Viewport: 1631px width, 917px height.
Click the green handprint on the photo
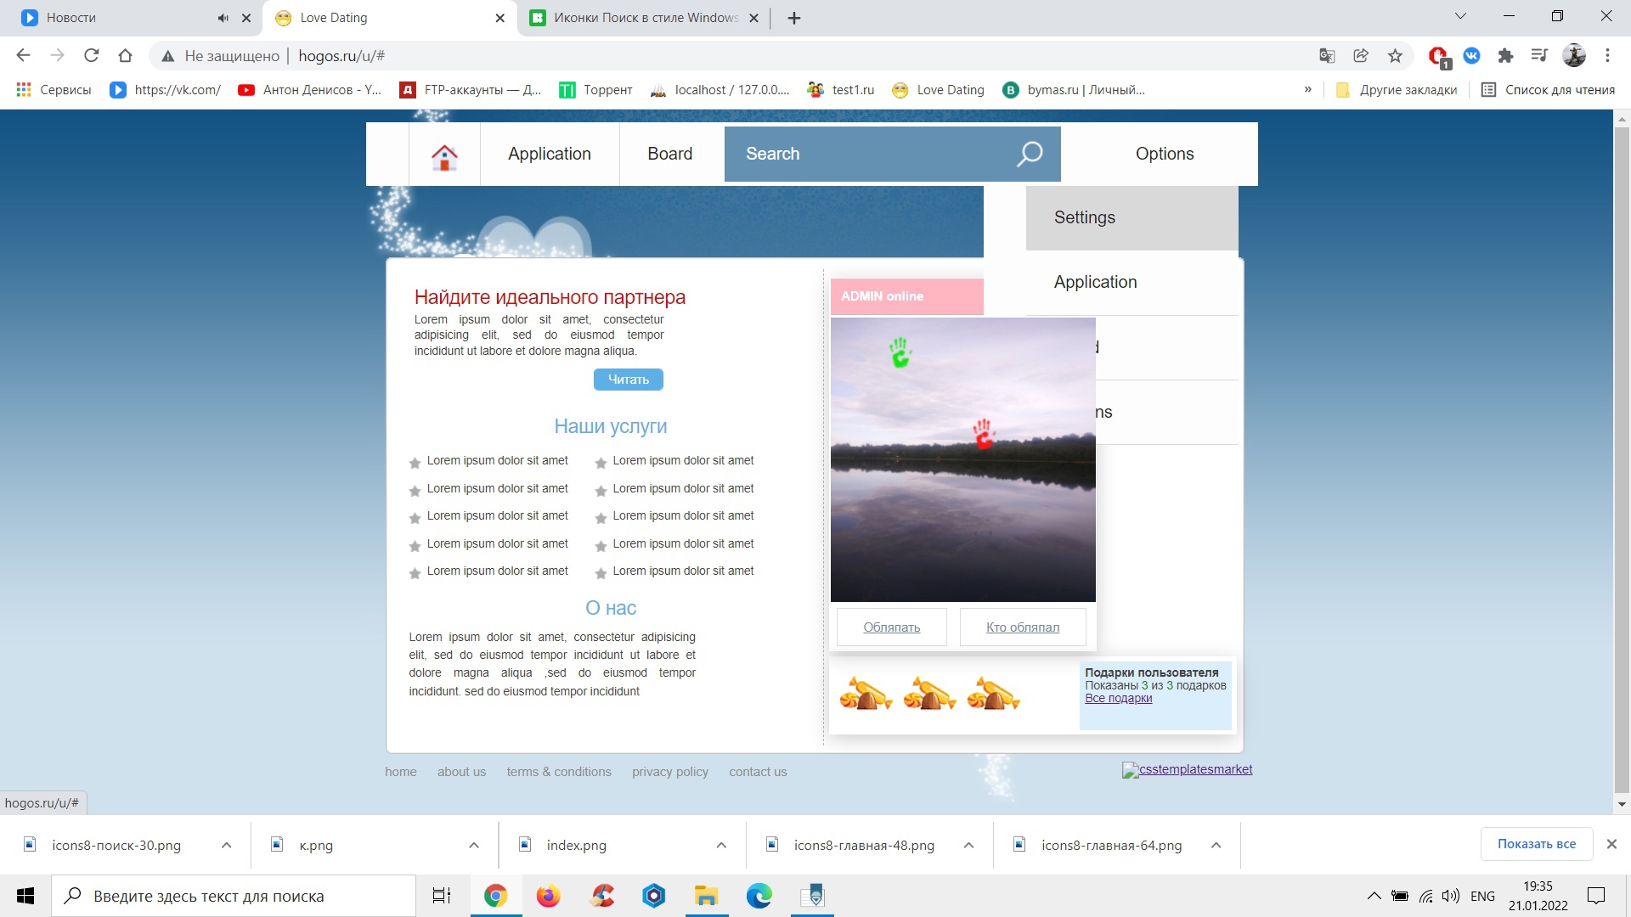pyautogui.click(x=900, y=352)
